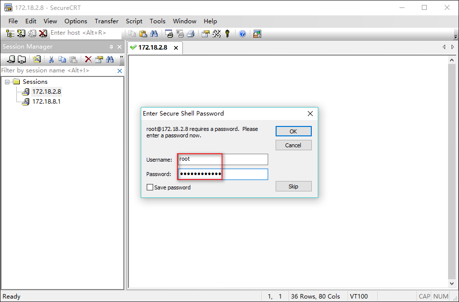Focus the Username input field
Viewport: 459px width, 302px height.
[x=223, y=159]
